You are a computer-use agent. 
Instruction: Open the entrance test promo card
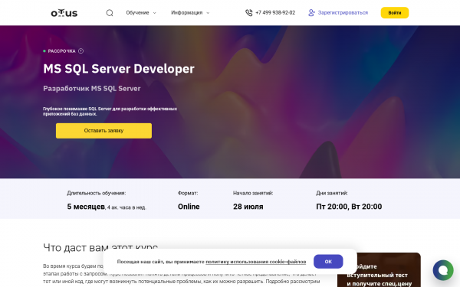point(379,270)
